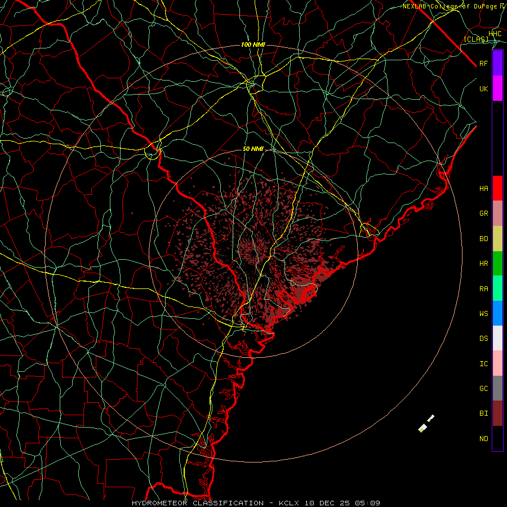Click the 'IC' legend label
Screen dimensions: 507x507
tap(483, 364)
